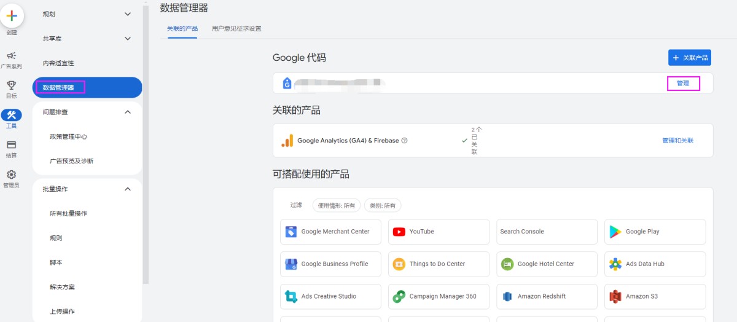Open the 结算 credit card icon
Viewport: 737px width, 322px height.
tap(11, 146)
